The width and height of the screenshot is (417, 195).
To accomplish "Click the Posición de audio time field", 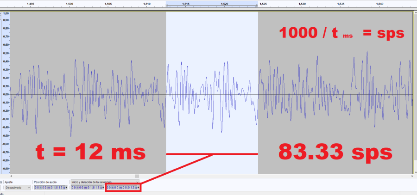I will coord(50,188).
